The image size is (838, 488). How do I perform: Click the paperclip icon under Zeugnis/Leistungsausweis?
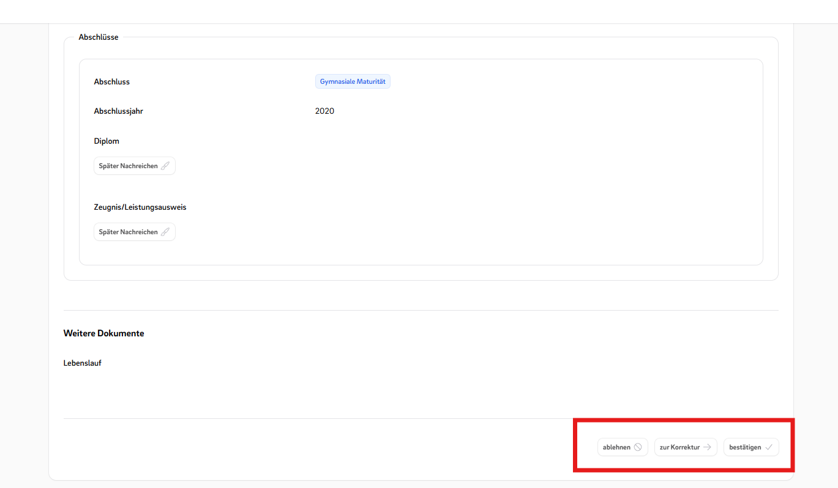[165, 232]
